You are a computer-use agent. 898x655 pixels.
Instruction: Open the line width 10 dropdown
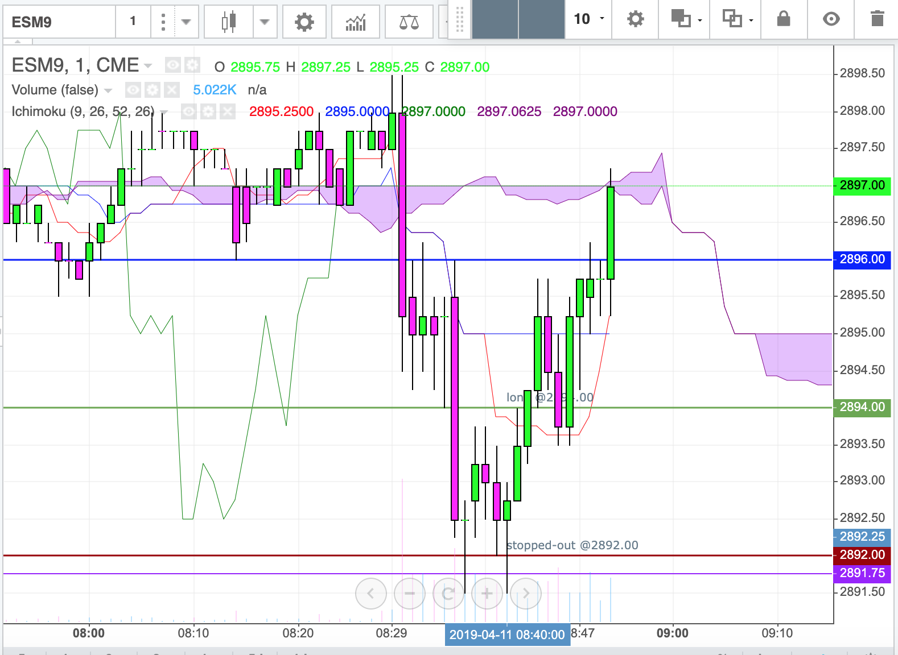588,19
